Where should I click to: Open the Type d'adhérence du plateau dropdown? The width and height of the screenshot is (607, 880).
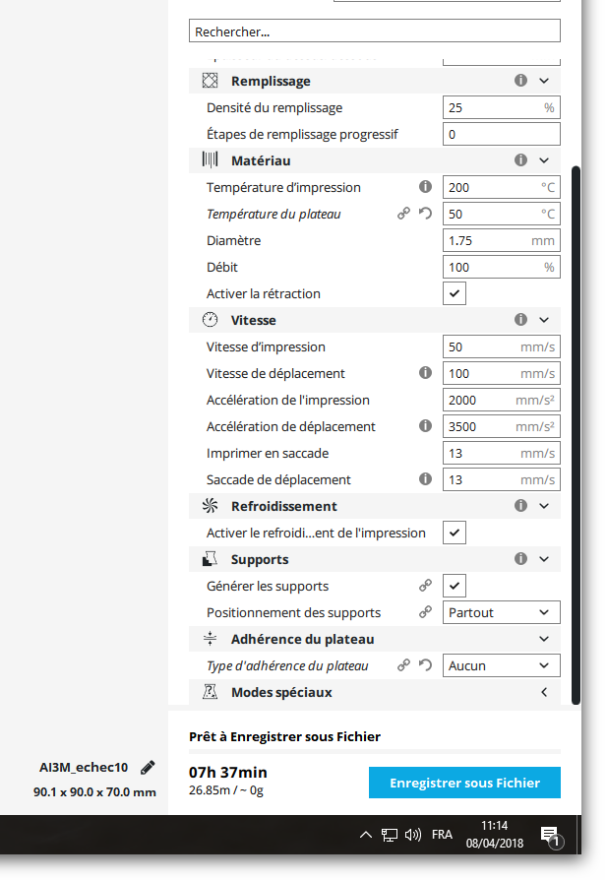[x=501, y=665]
